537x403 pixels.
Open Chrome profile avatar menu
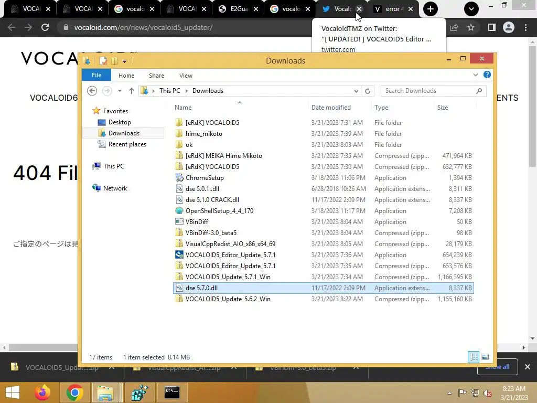508,27
